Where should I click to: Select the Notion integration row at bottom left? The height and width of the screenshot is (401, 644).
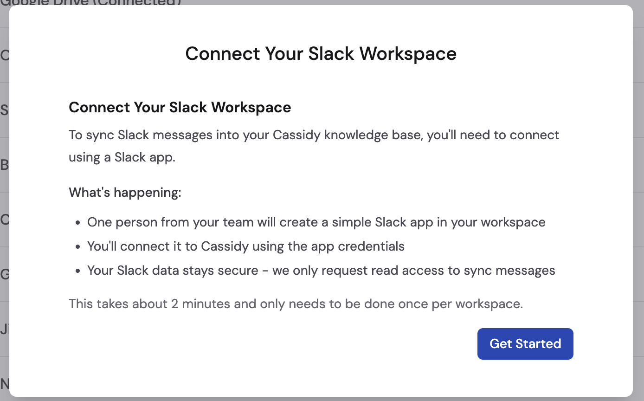[5, 384]
